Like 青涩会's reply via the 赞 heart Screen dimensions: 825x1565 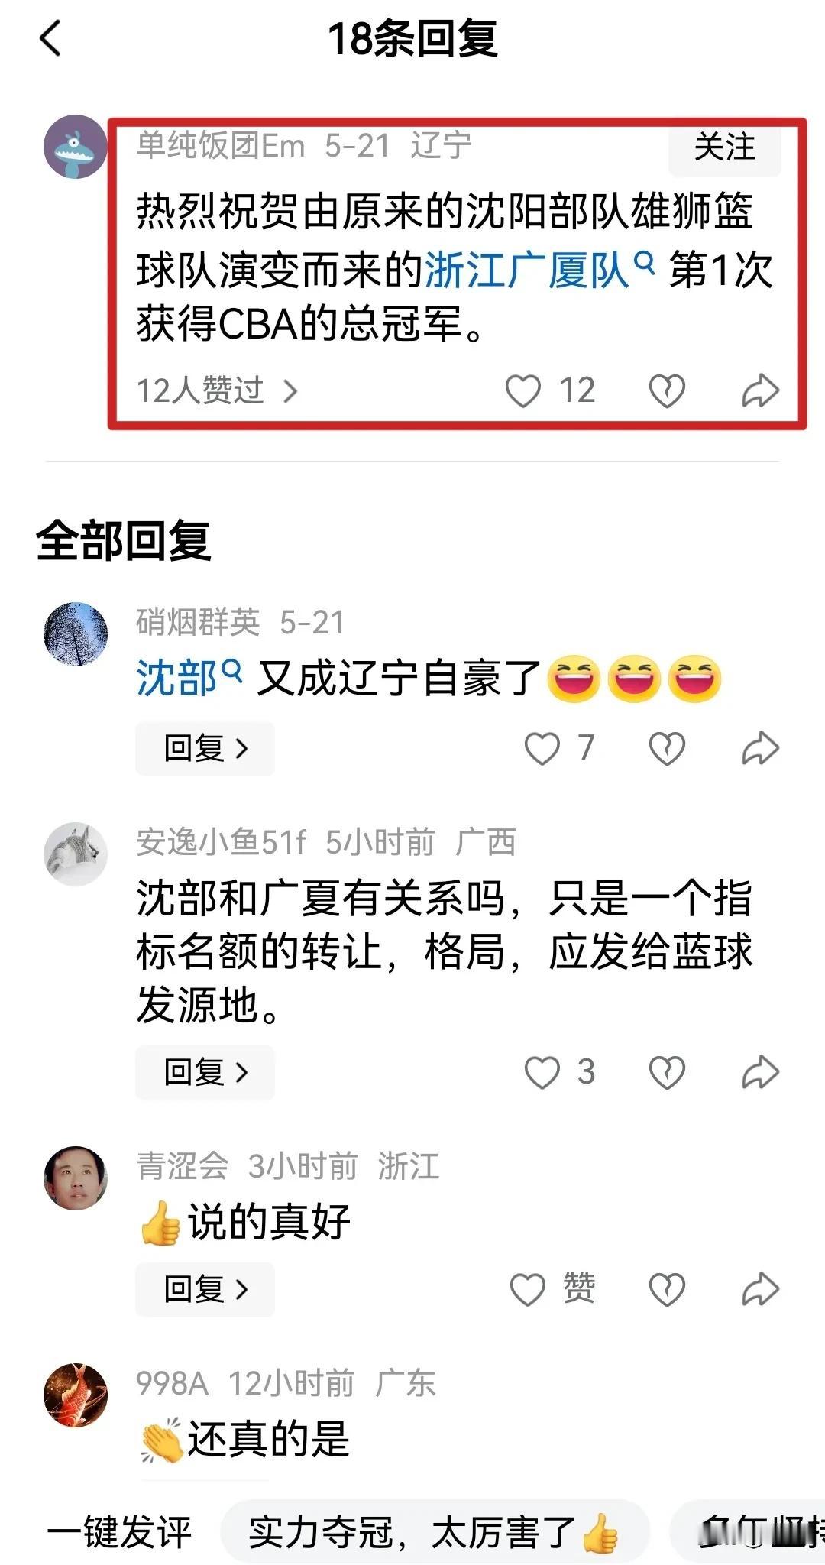[x=528, y=1289]
